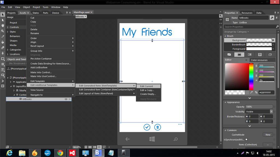Select the Pan hand tool
The height and width of the screenshot is (157, 280).
[3, 26]
